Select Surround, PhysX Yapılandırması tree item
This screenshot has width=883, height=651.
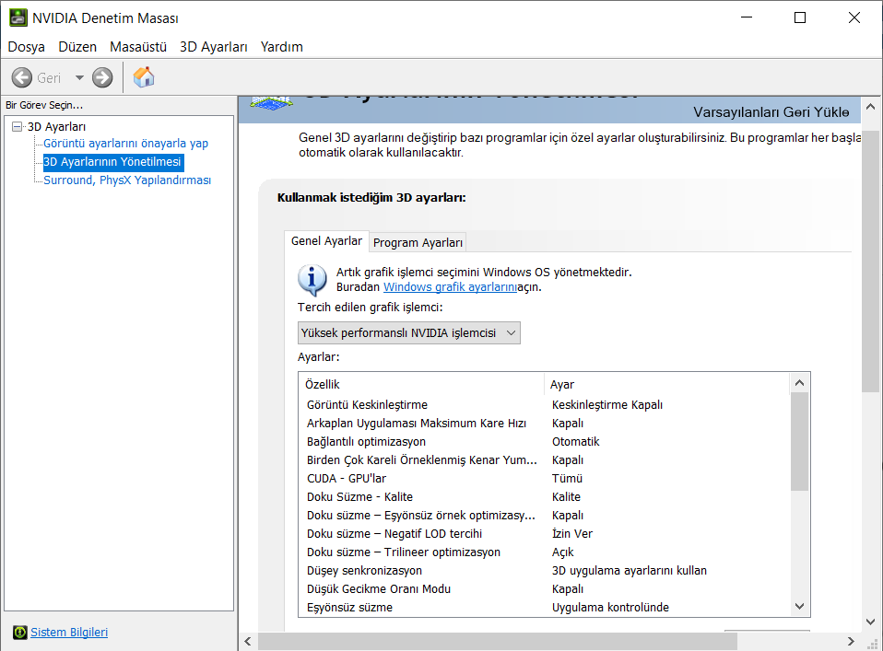[x=127, y=180]
